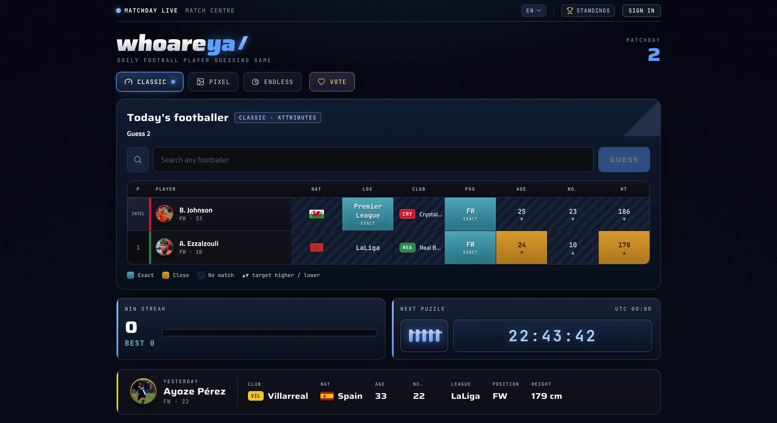Click Ayoze Pérez's photo thumbnail

(143, 391)
